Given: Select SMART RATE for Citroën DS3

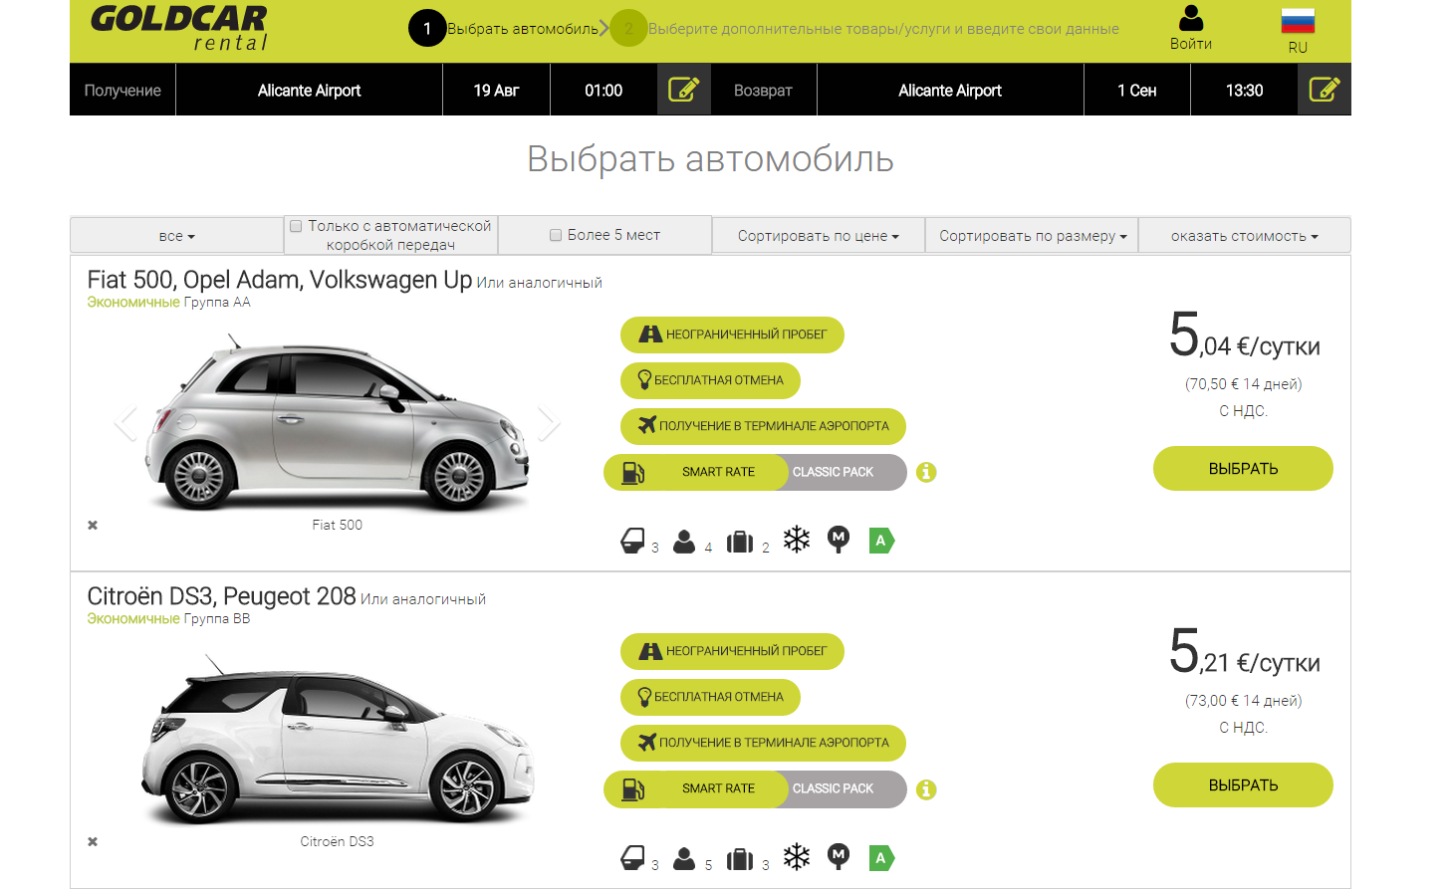Looking at the screenshot, I should pos(718,788).
